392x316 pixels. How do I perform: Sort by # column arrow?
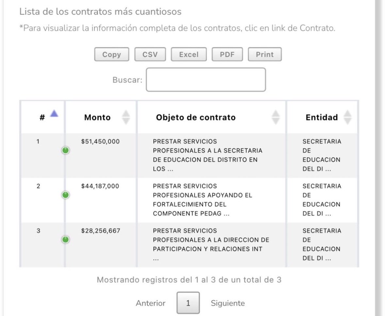click(x=54, y=114)
